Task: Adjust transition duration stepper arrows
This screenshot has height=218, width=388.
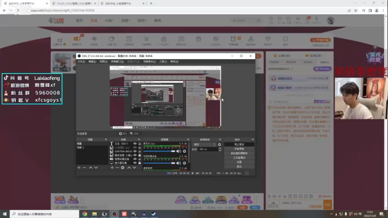Action: click(220, 149)
